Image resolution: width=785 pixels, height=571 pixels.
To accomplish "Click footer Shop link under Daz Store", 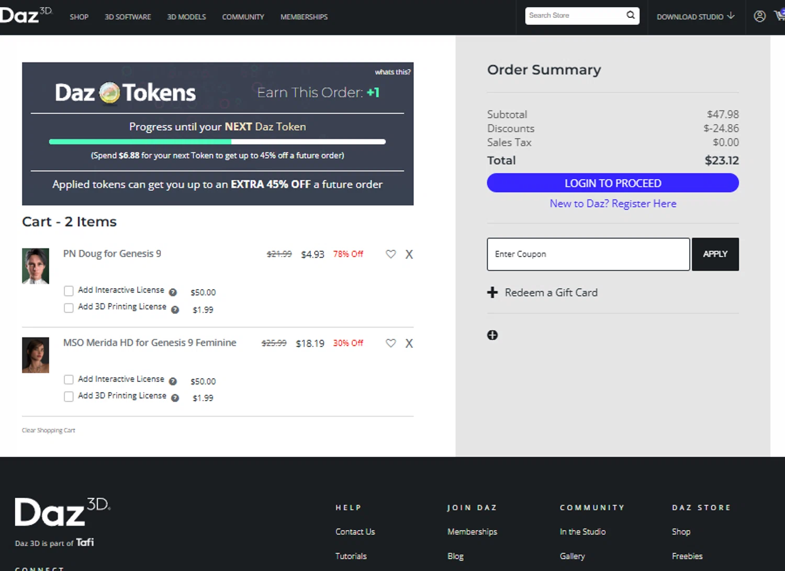I will point(681,532).
